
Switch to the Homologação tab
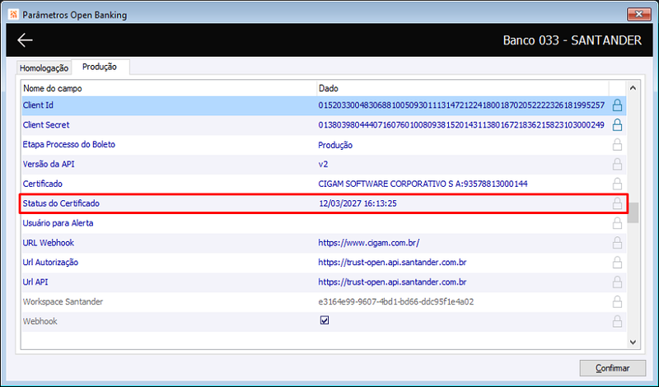(44, 68)
